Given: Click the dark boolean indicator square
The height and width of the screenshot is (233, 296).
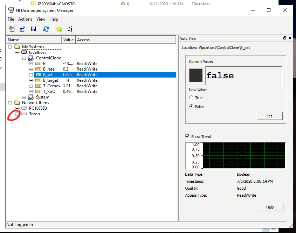Looking at the screenshot, I should coord(196,75).
